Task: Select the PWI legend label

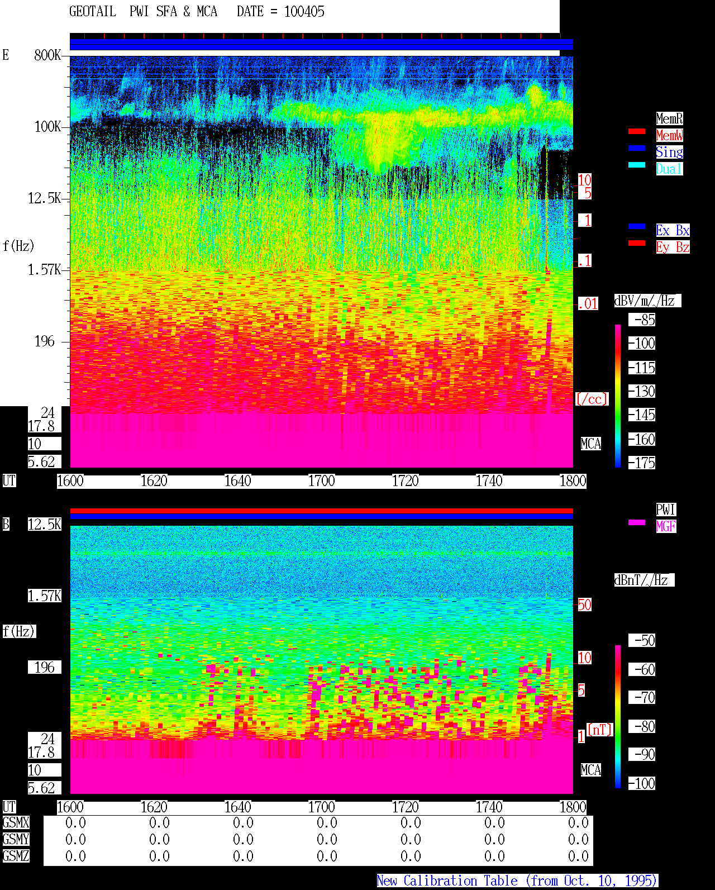Action: click(666, 510)
